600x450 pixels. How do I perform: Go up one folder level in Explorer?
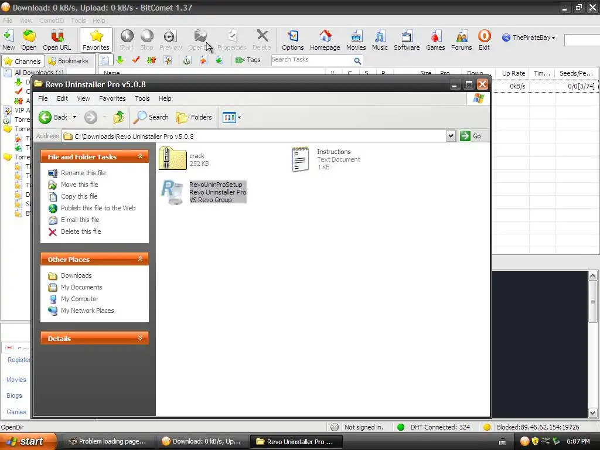(118, 117)
